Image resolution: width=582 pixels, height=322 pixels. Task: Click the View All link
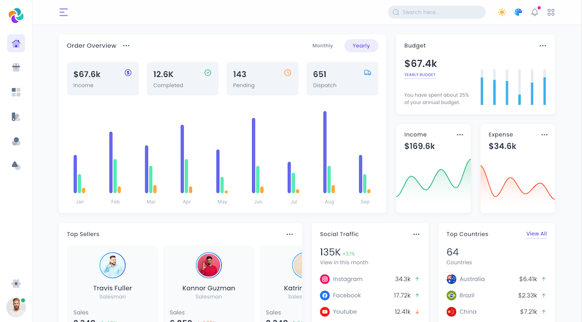tap(536, 234)
